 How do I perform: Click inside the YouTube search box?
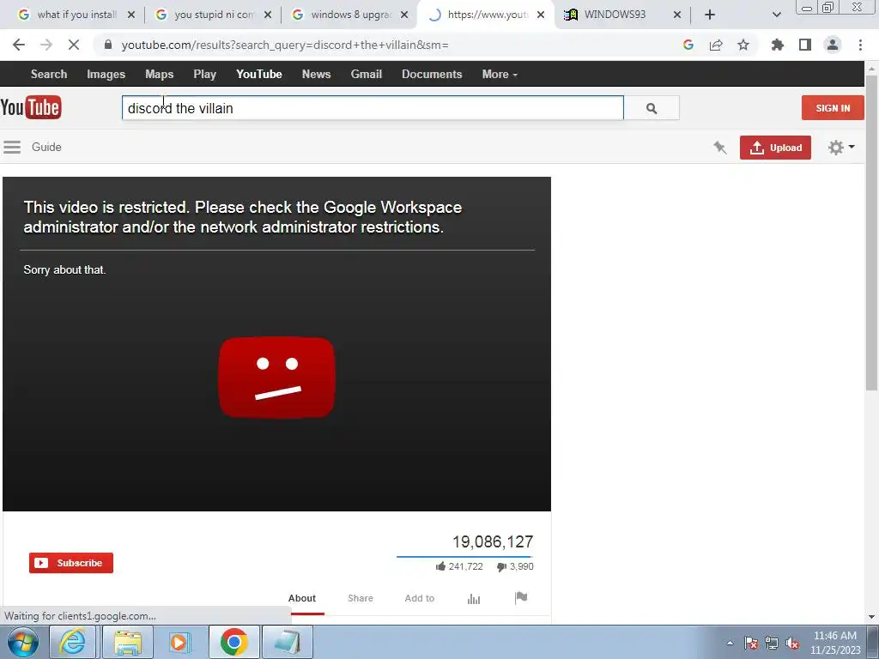(373, 108)
